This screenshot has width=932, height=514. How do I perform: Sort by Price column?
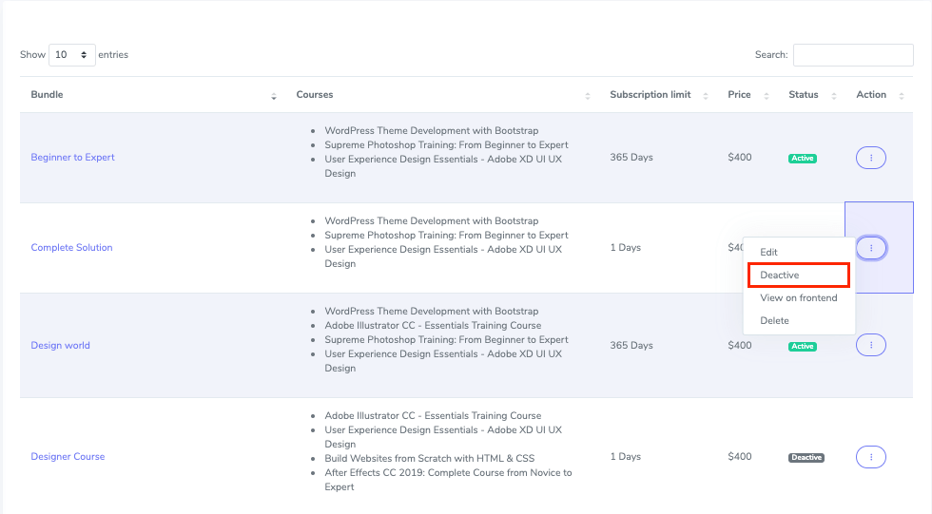pos(766,96)
